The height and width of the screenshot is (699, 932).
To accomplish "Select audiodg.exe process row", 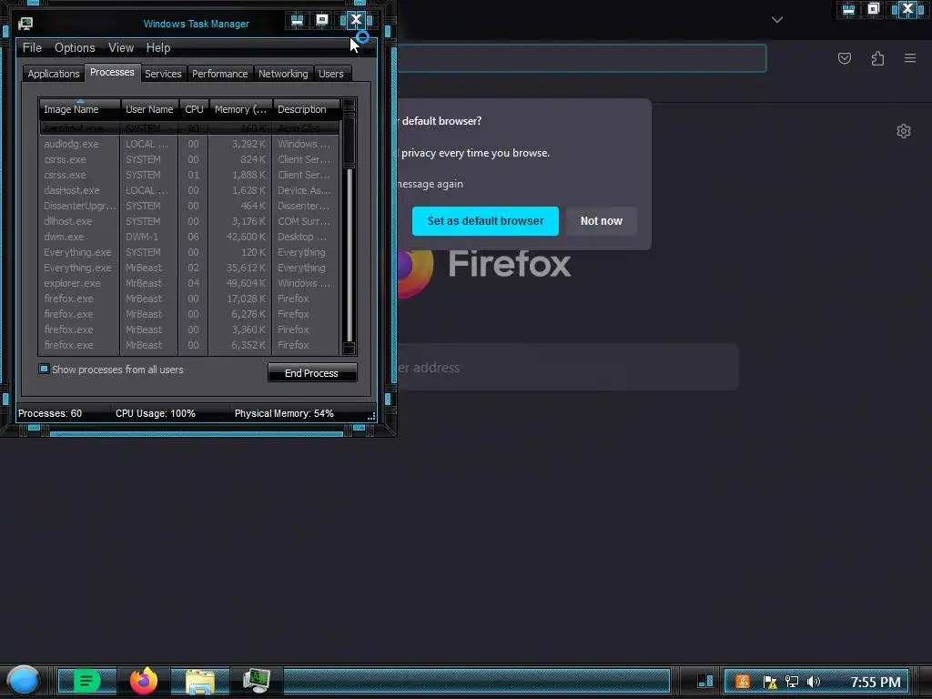I will click(x=189, y=144).
